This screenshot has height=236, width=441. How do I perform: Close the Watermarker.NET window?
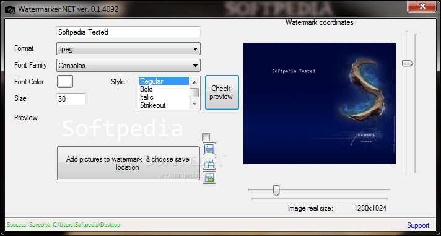[422, 6]
